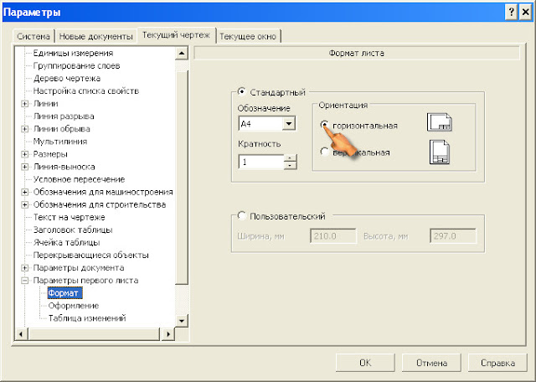Select Группирование слоев in the tree
Image resolution: width=536 pixels, height=382 pixels.
pyautogui.click(x=76, y=65)
